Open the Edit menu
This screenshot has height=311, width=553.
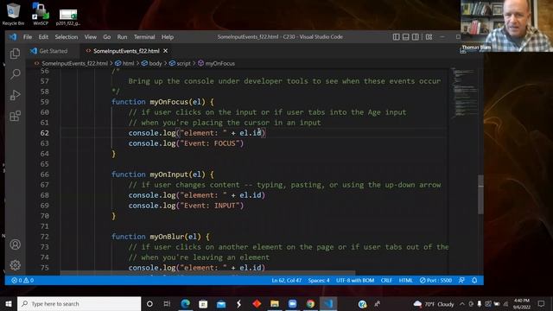tap(43, 36)
